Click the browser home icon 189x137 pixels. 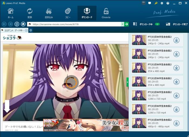coord(23,24)
